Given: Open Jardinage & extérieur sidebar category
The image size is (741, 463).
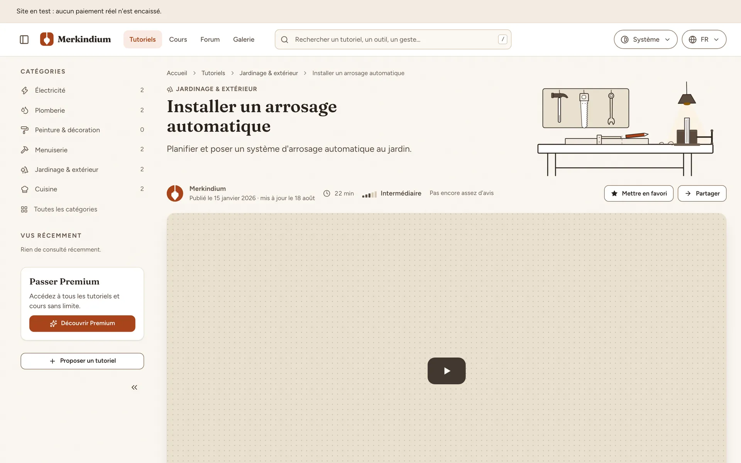Looking at the screenshot, I should coord(82,170).
